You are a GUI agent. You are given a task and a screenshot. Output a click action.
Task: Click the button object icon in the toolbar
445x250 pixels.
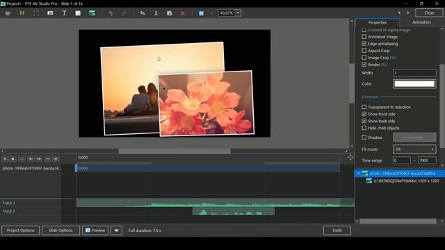50,13
